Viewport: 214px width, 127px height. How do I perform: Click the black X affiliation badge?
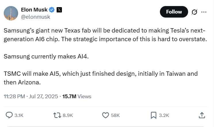(59, 10)
